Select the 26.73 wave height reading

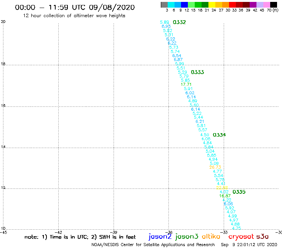215,167
